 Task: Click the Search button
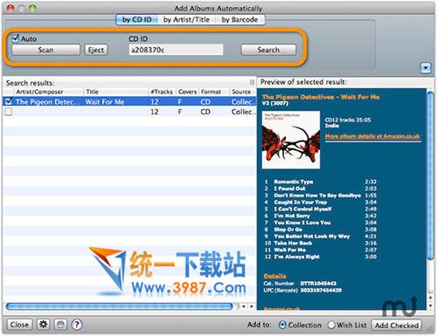click(268, 50)
